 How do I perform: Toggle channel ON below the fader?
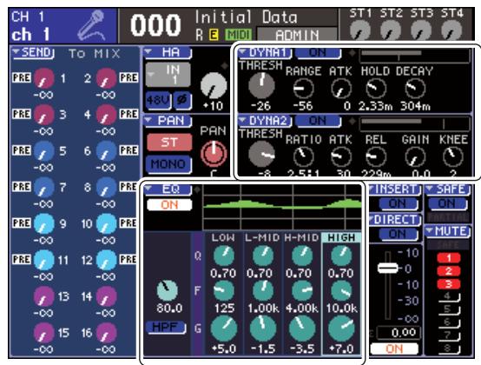coord(394,348)
